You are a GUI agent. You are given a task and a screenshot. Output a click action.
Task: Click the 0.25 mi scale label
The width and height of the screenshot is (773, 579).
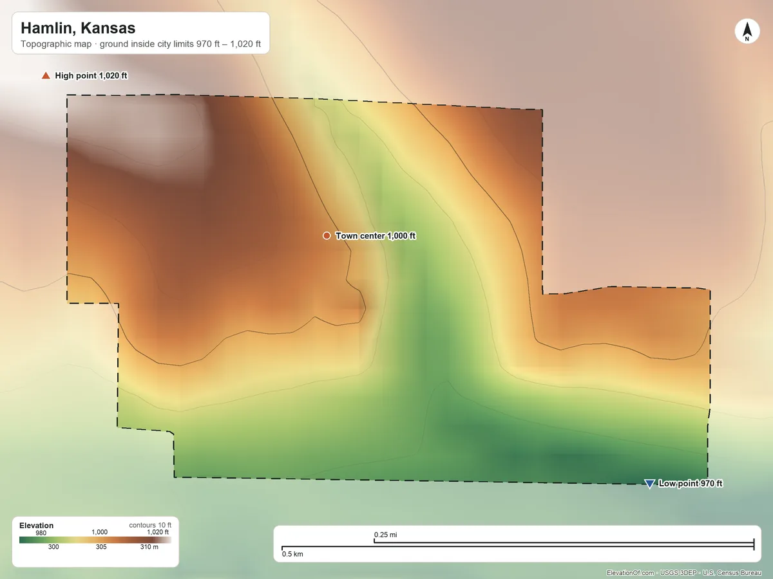(386, 535)
